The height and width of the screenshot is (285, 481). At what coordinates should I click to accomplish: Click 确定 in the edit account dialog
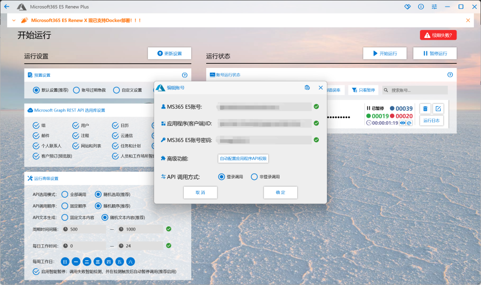pos(280,193)
